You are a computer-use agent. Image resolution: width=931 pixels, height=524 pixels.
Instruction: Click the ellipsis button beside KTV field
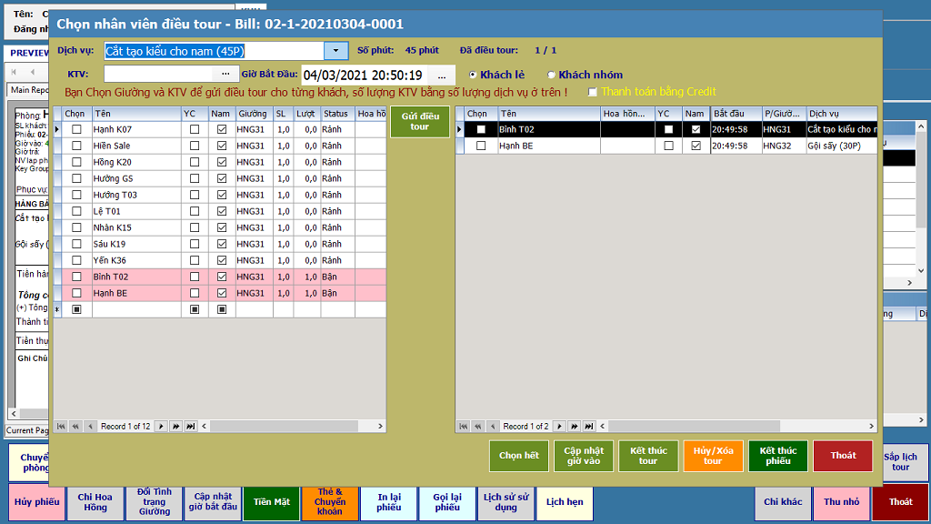pos(225,75)
